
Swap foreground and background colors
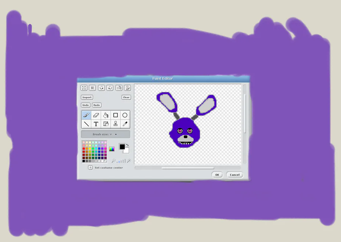[127, 145]
